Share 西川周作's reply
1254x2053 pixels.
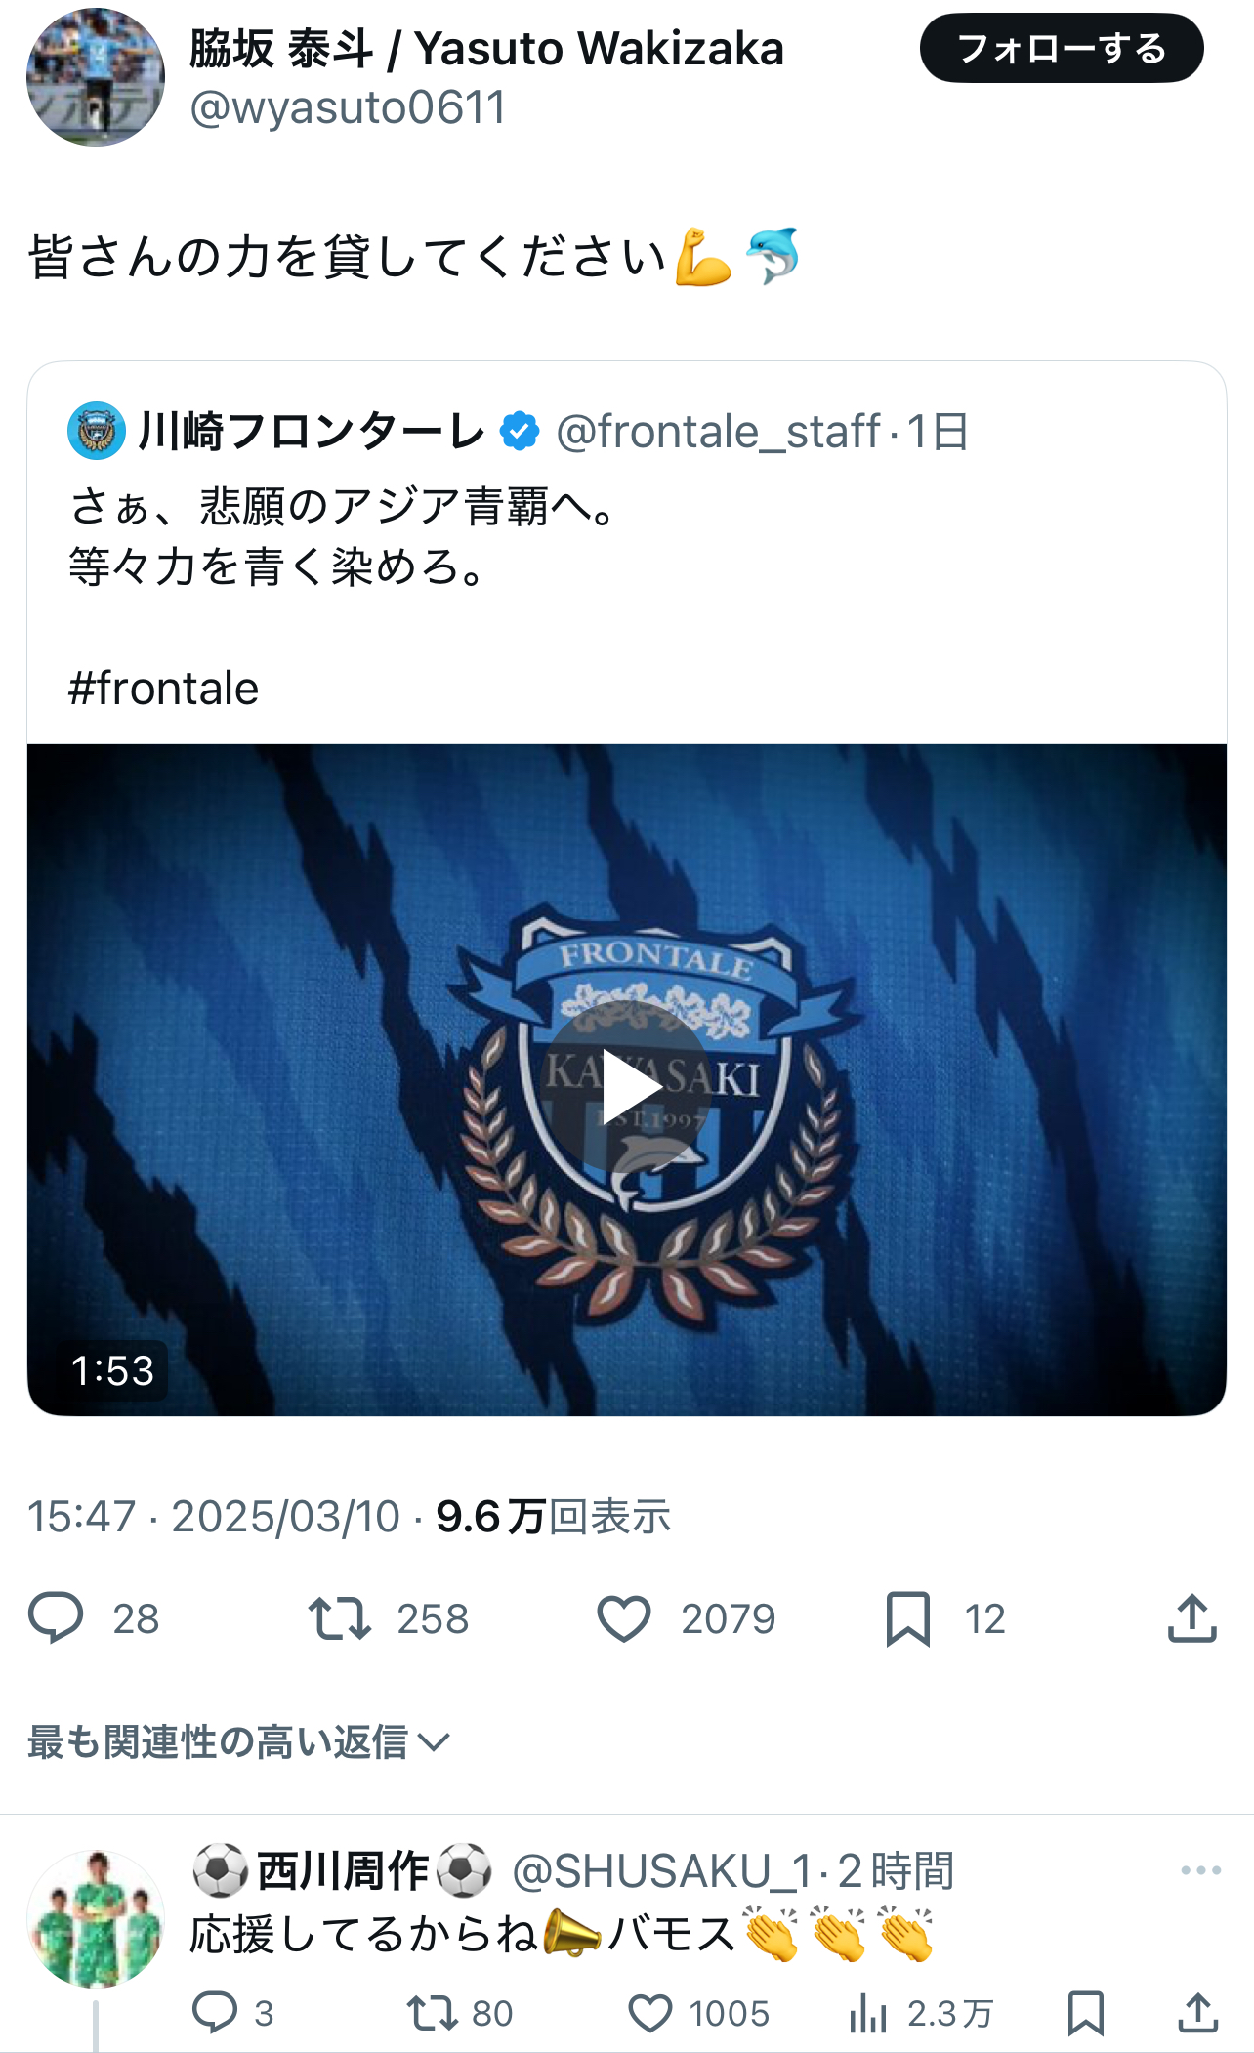[x=1197, y=2012]
